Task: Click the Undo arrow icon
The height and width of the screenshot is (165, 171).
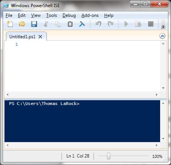Action: 98,24
